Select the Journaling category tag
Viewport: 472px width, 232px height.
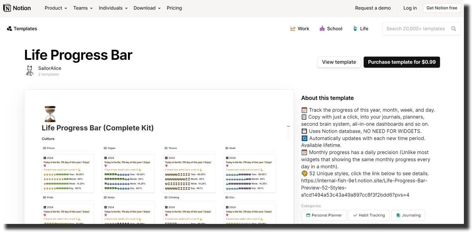[408, 215]
